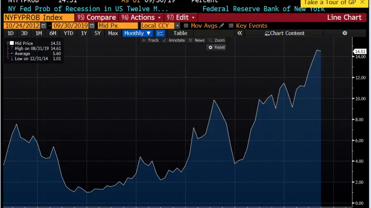Click the 14.51 last price axis label
Screen dimensions: 371x208
click(360, 51)
